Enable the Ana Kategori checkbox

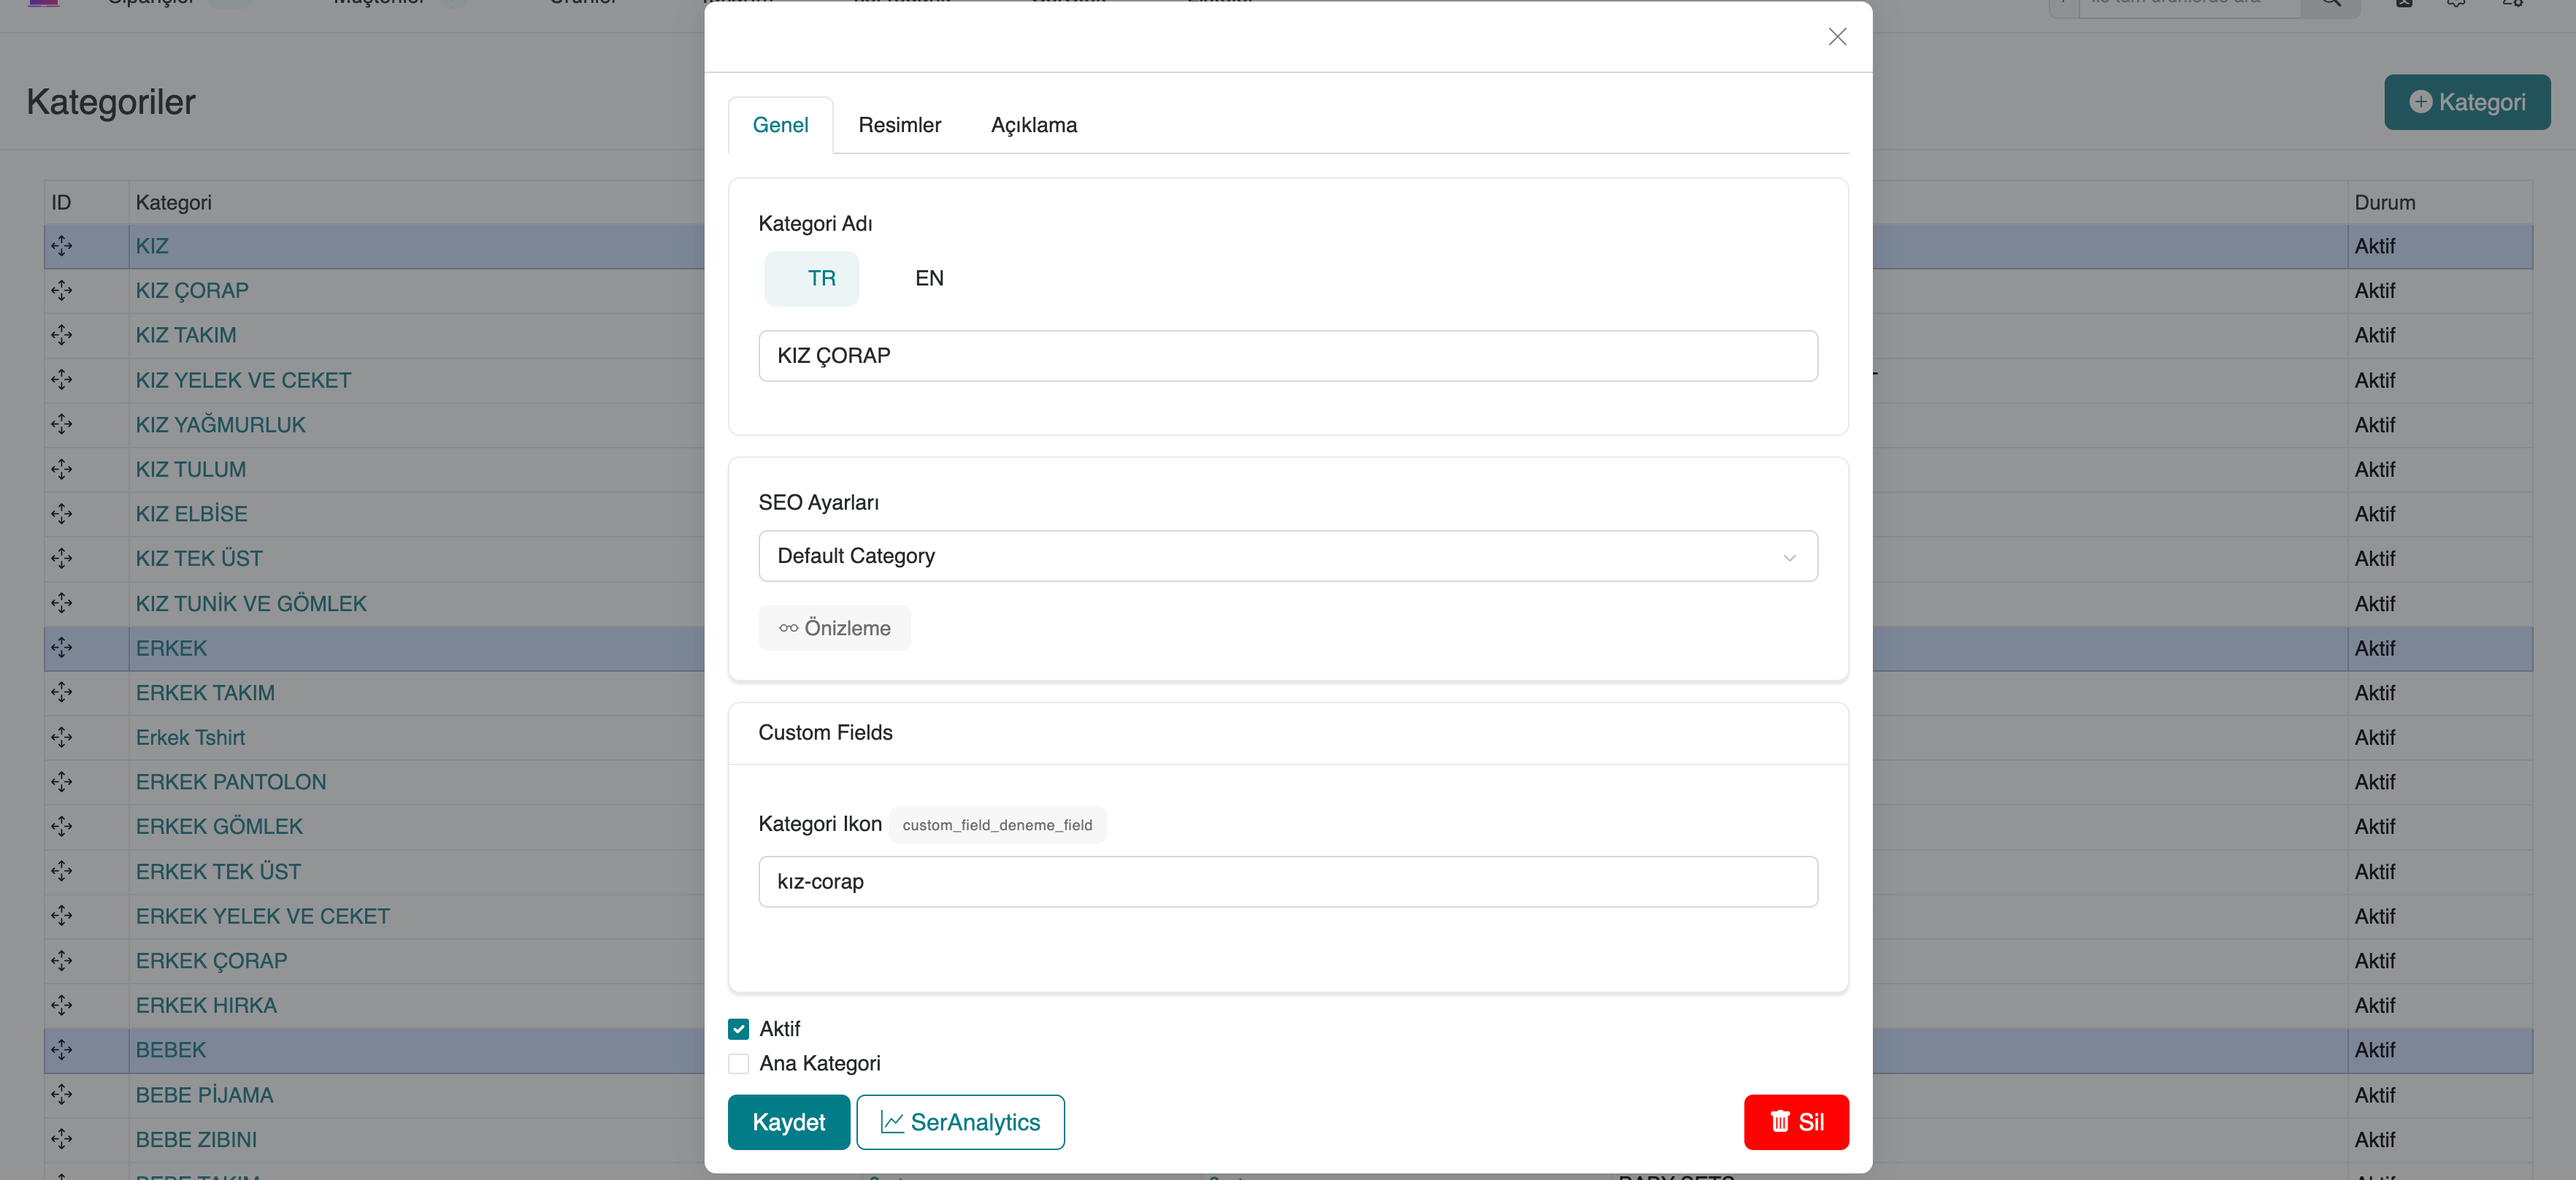pyautogui.click(x=739, y=1064)
